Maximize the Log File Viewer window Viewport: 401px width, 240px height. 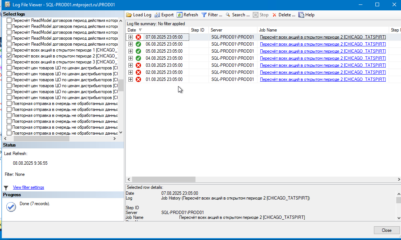coord(377,4)
